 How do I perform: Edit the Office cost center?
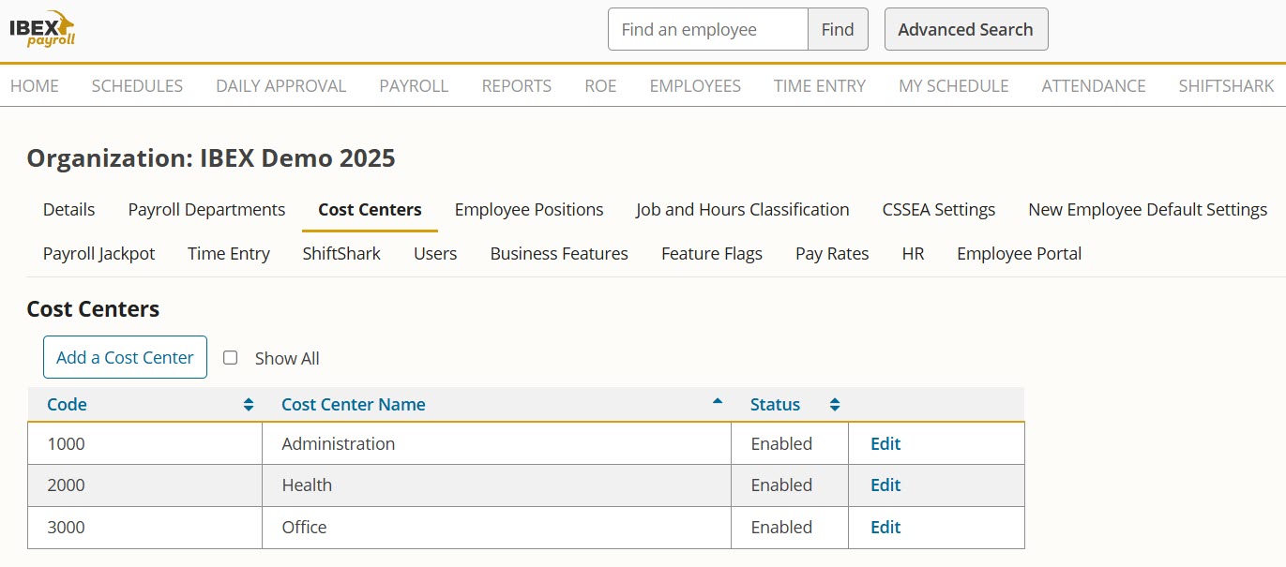(x=885, y=527)
